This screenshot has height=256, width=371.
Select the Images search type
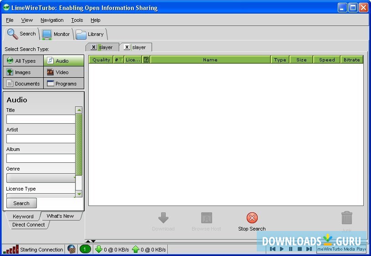tap(23, 72)
